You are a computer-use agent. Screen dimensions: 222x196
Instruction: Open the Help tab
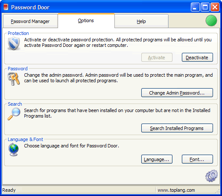coord(141,21)
